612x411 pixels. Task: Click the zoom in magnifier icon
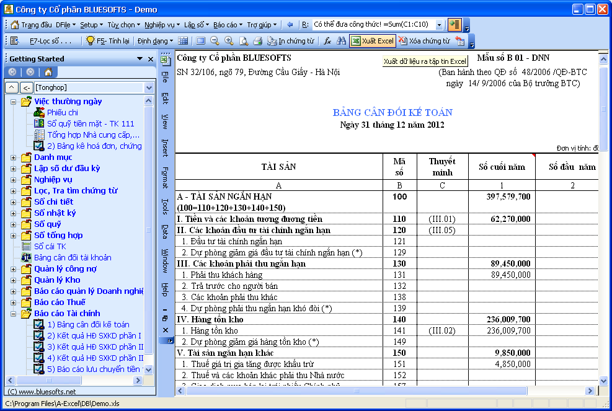pos(229,41)
